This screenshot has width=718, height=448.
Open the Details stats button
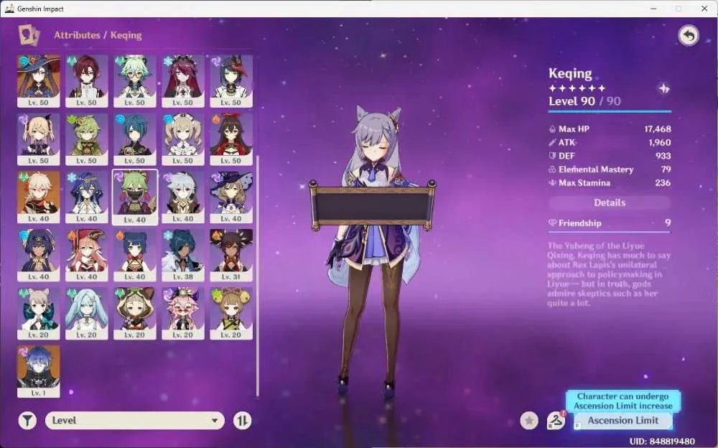610,203
